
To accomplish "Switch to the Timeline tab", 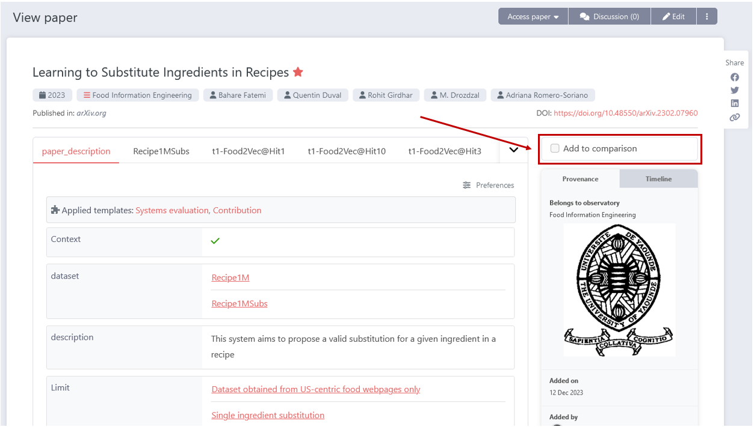I will click(x=658, y=179).
